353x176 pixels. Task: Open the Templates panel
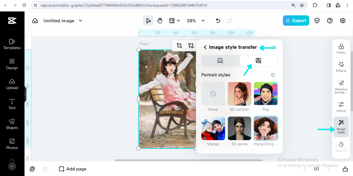12,44
